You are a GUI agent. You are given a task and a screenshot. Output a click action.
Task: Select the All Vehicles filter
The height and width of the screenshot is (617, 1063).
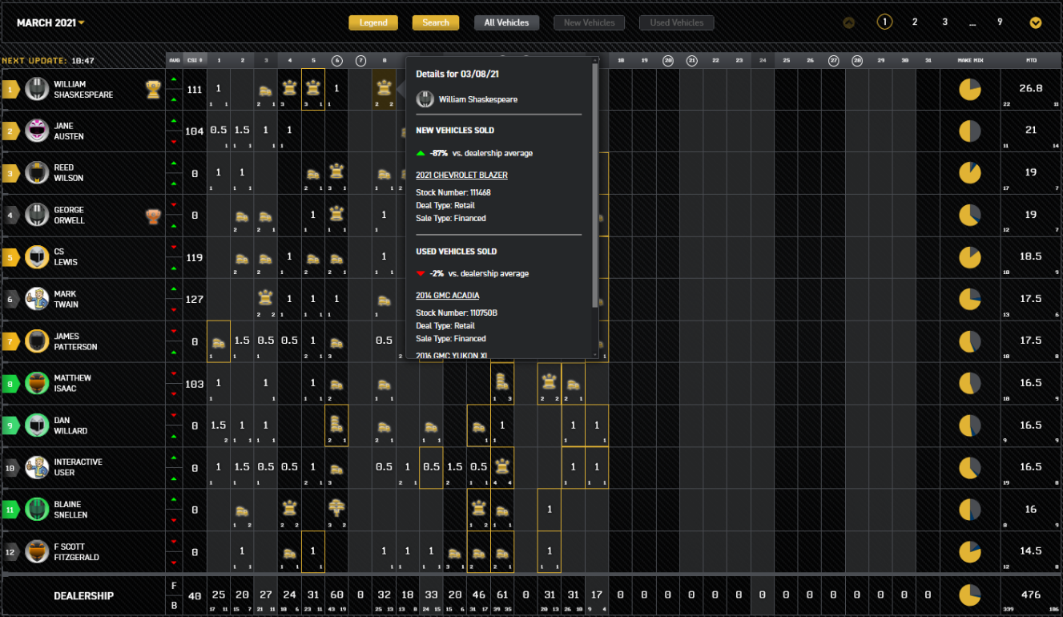507,22
